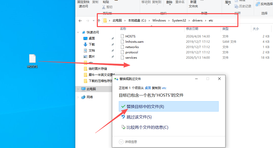Expand 详细信息 in the replace dialog
Viewport: 273px width, 148px height.
[128, 142]
